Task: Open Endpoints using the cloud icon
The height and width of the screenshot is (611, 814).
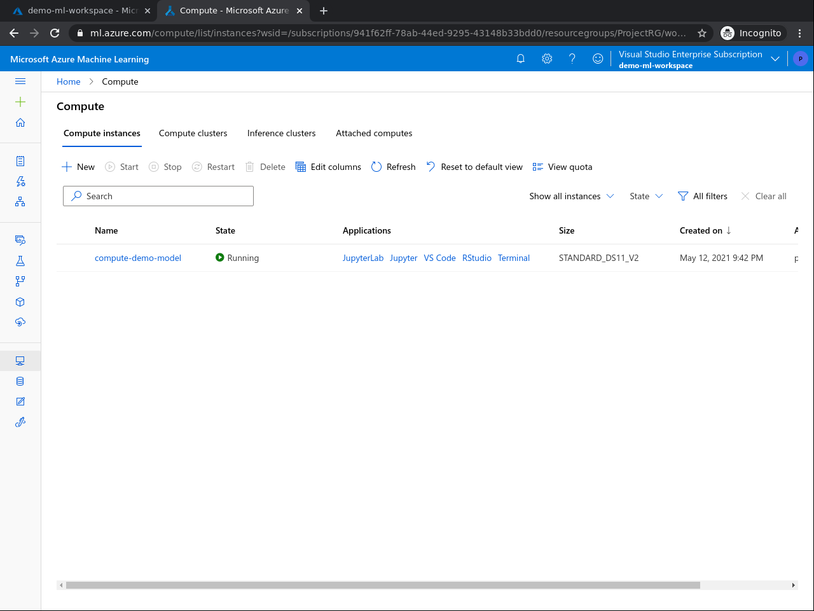Action: tap(20, 322)
